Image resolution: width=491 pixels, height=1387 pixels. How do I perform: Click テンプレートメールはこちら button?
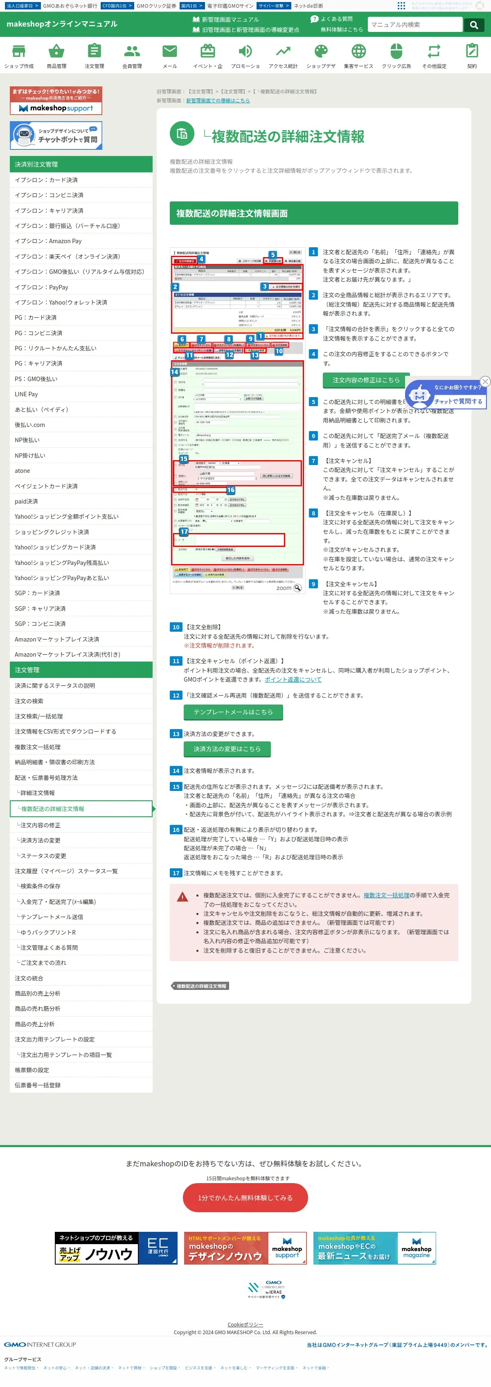[x=233, y=712]
